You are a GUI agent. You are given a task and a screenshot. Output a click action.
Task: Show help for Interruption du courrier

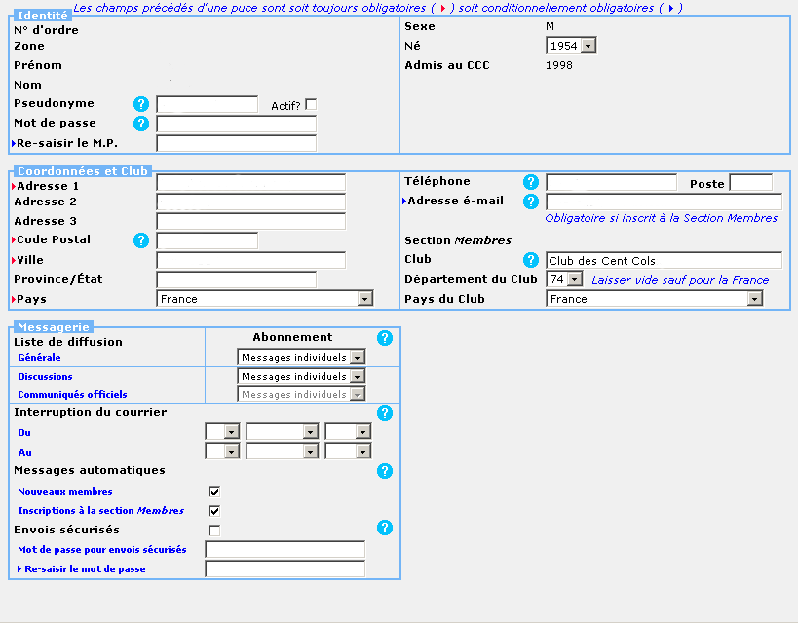click(x=385, y=413)
